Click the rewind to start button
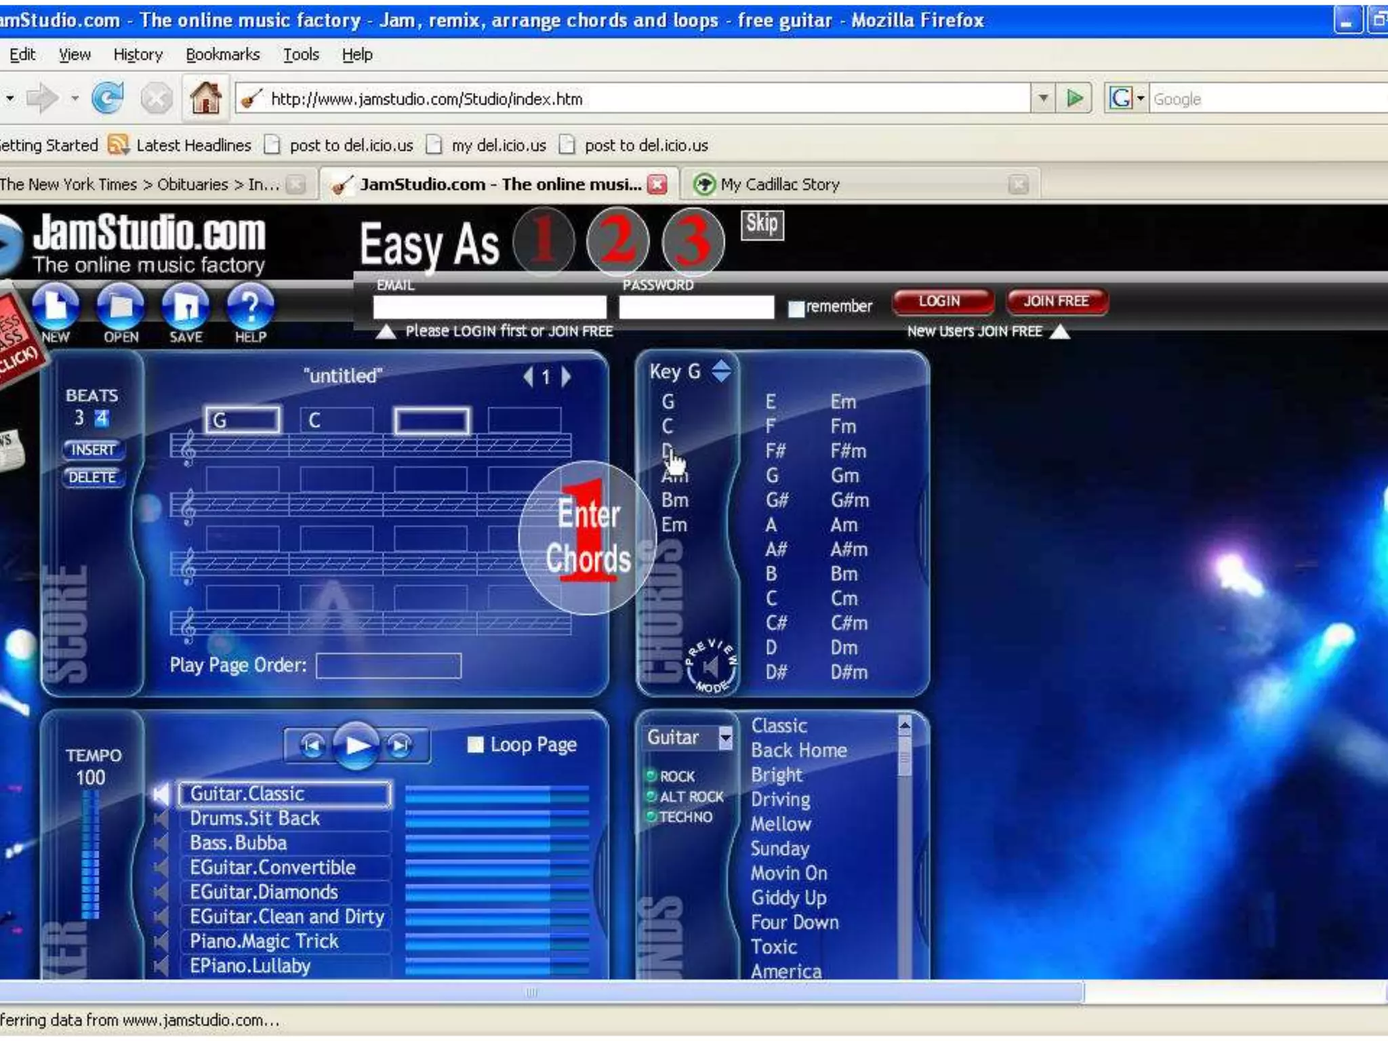 click(x=312, y=746)
